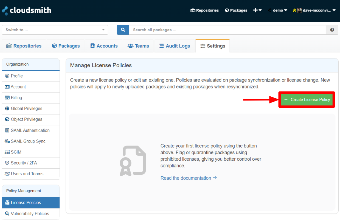
Task: Open Global Privileges in sidebar
Action: 31,108
